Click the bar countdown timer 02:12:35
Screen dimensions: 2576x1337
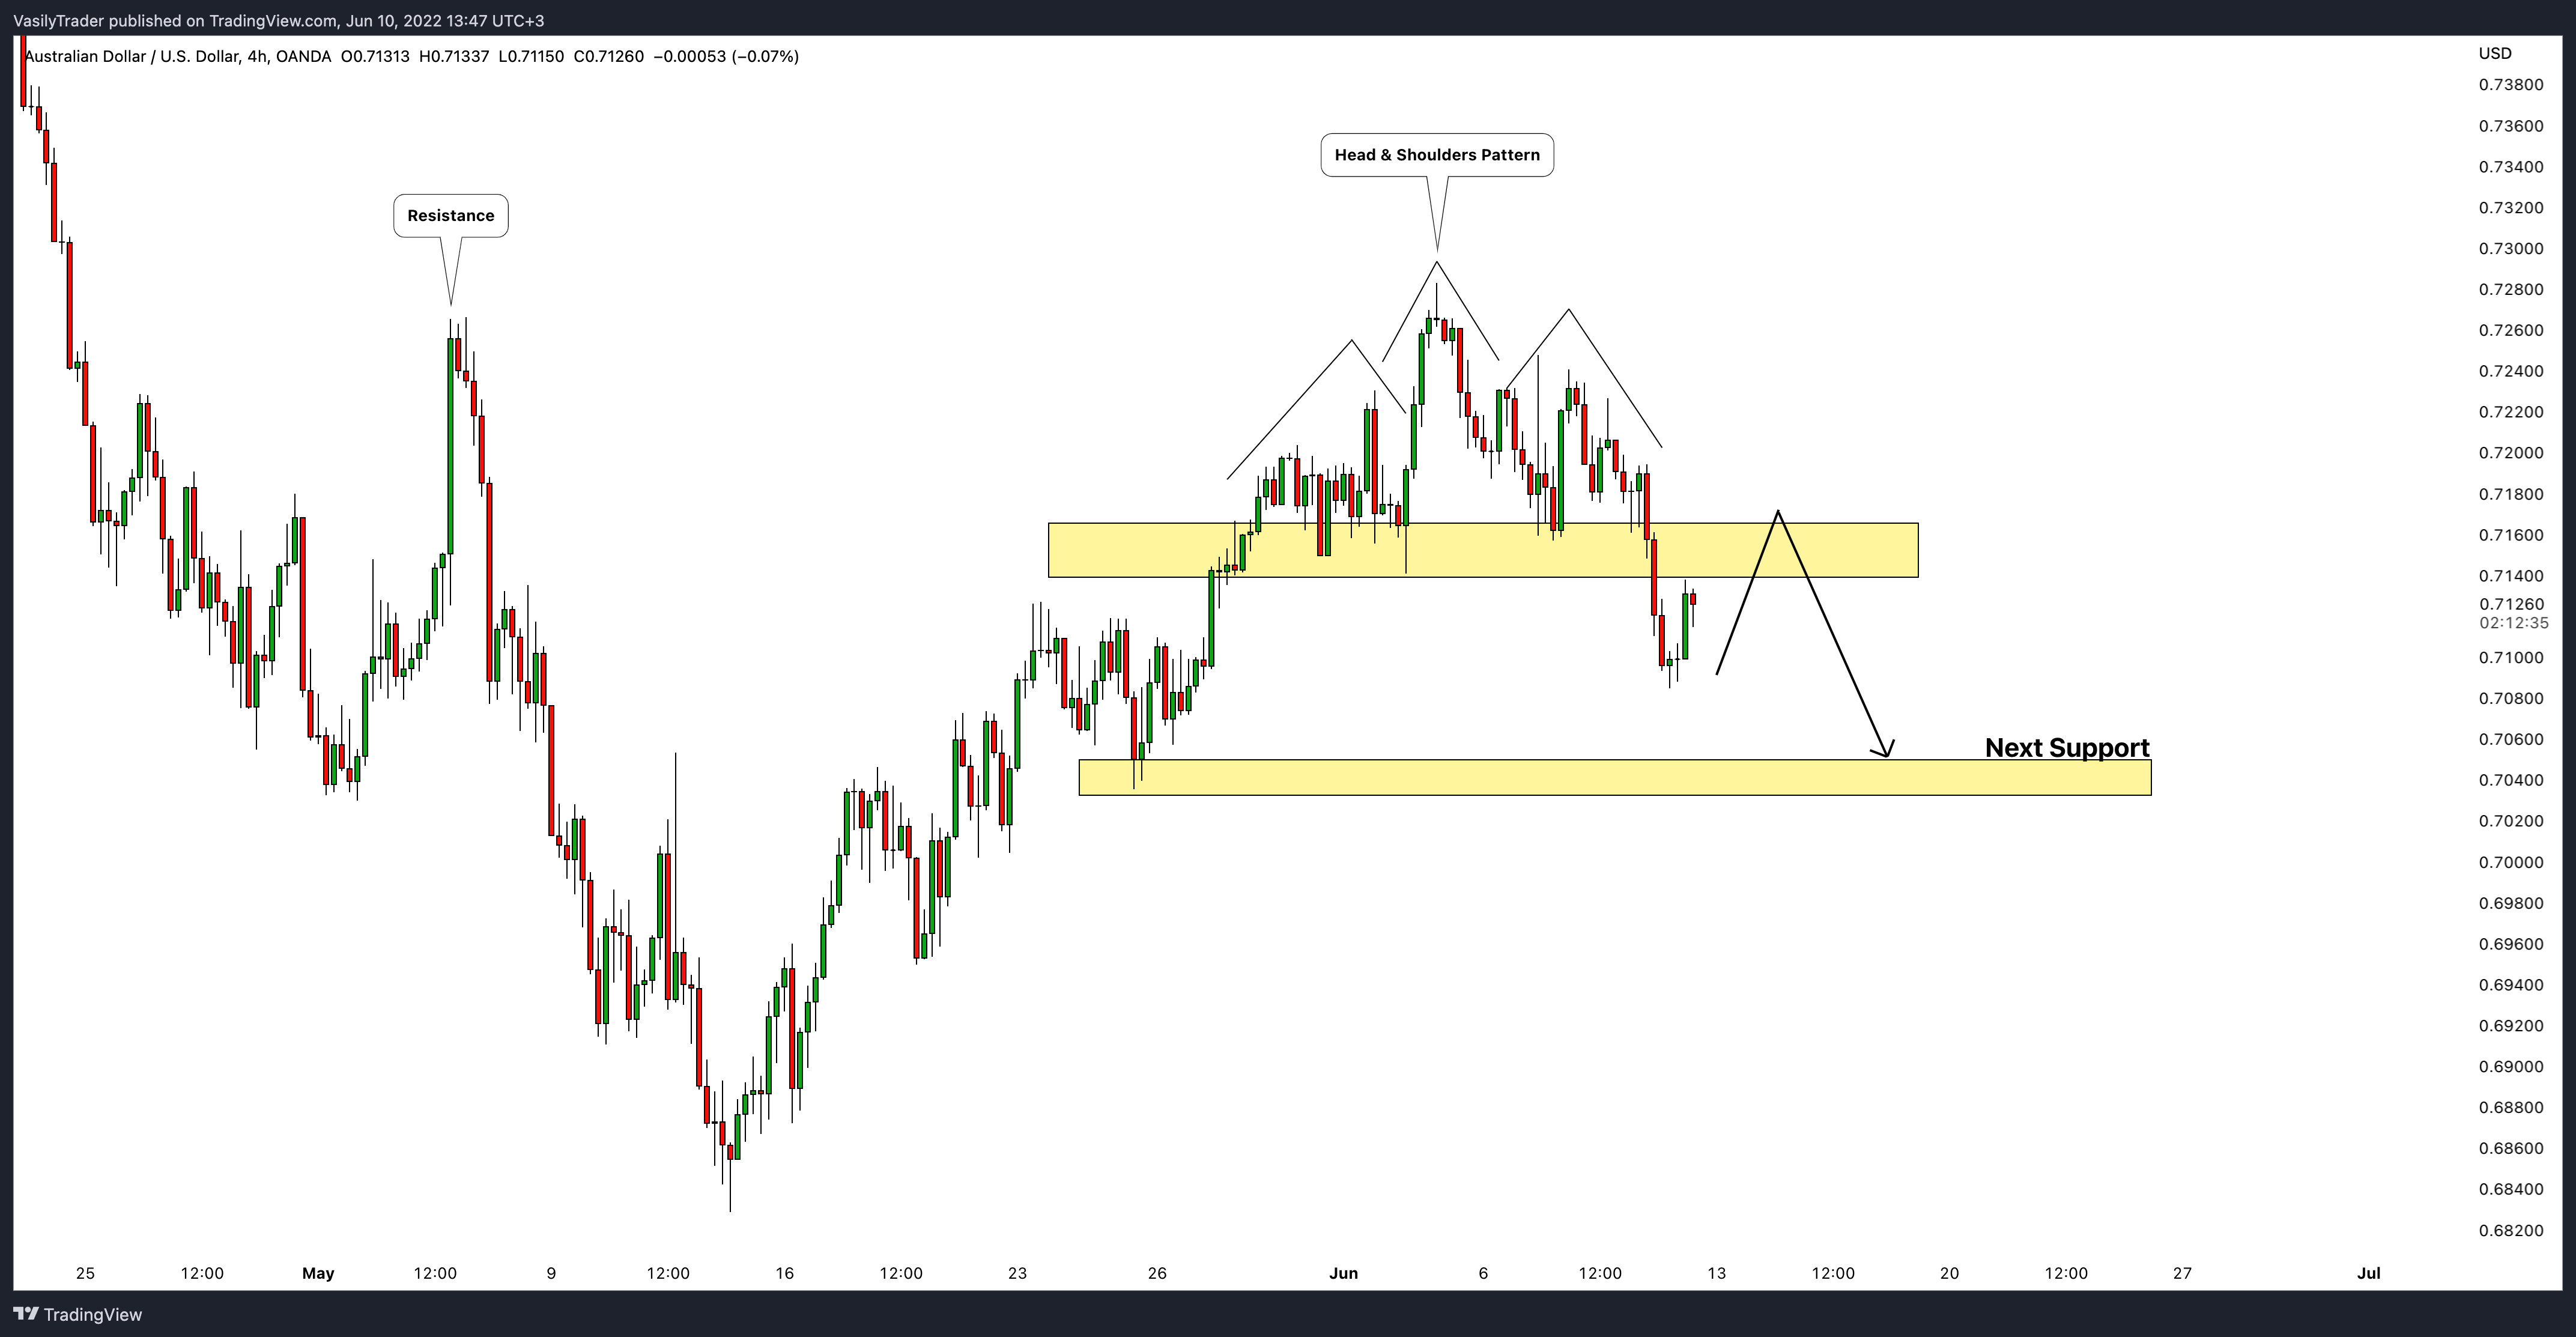coord(2514,623)
